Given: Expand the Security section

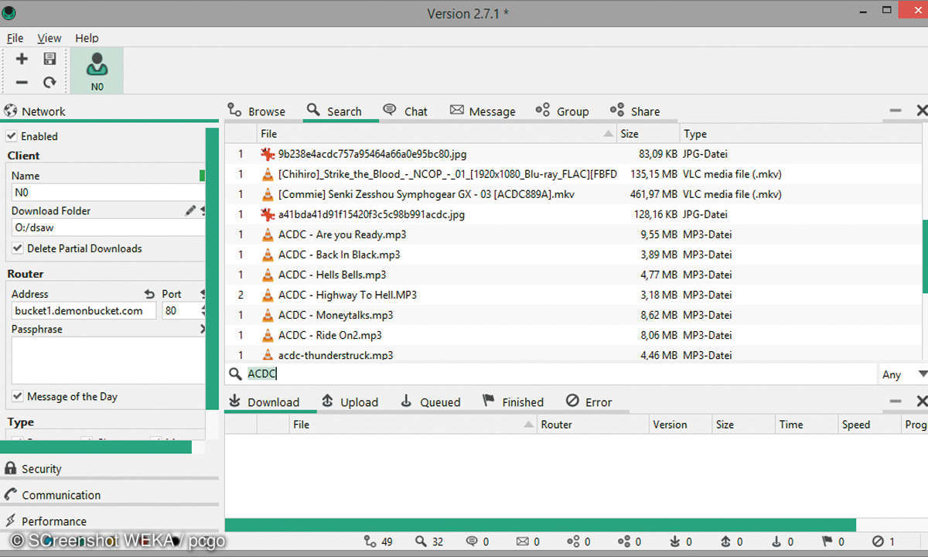Looking at the screenshot, I should click(x=108, y=469).
